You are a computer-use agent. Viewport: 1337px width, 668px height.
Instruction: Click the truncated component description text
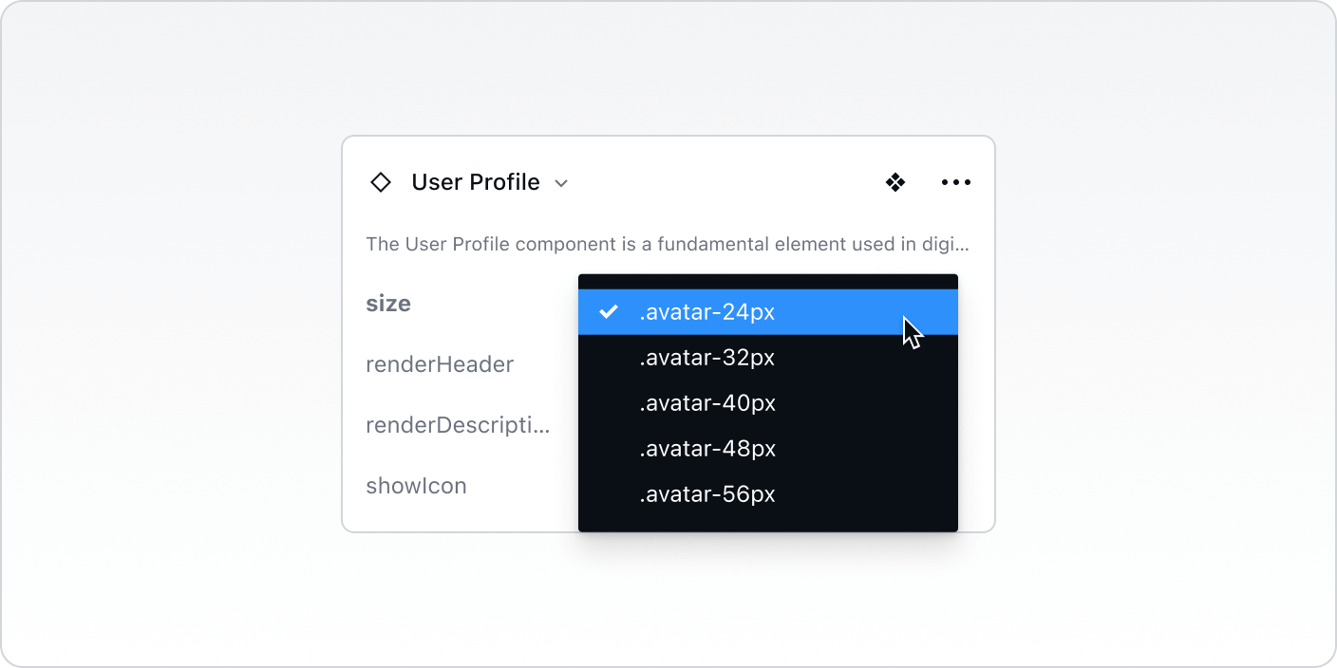[x=667, y=244]
